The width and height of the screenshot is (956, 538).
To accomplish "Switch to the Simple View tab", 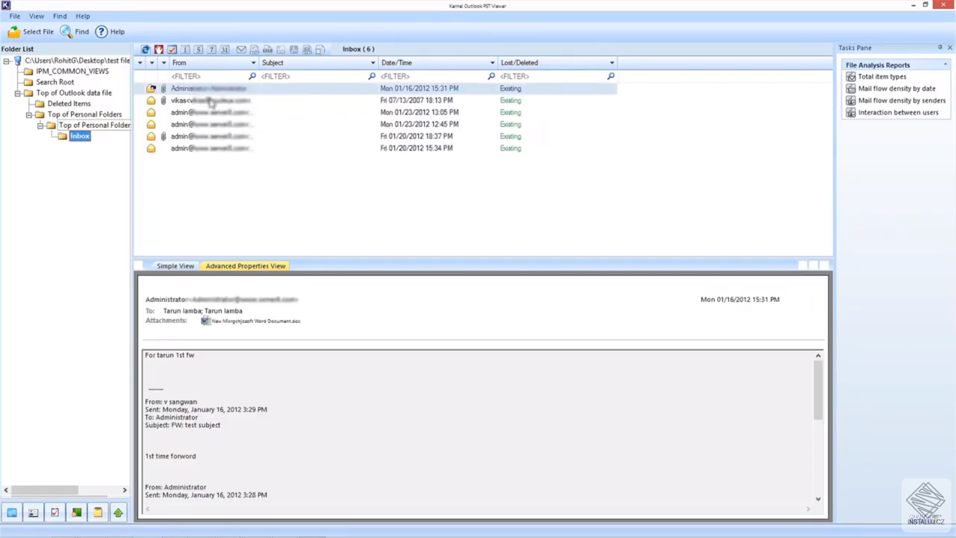I will [x=174, y=266].
